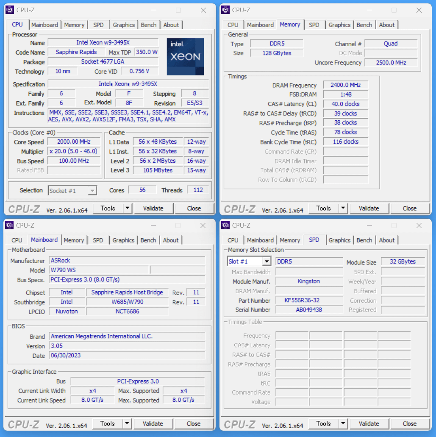Open Tools dropdown arrow in Memory window
Screen dimensions: 436x437
coord(343,208)
